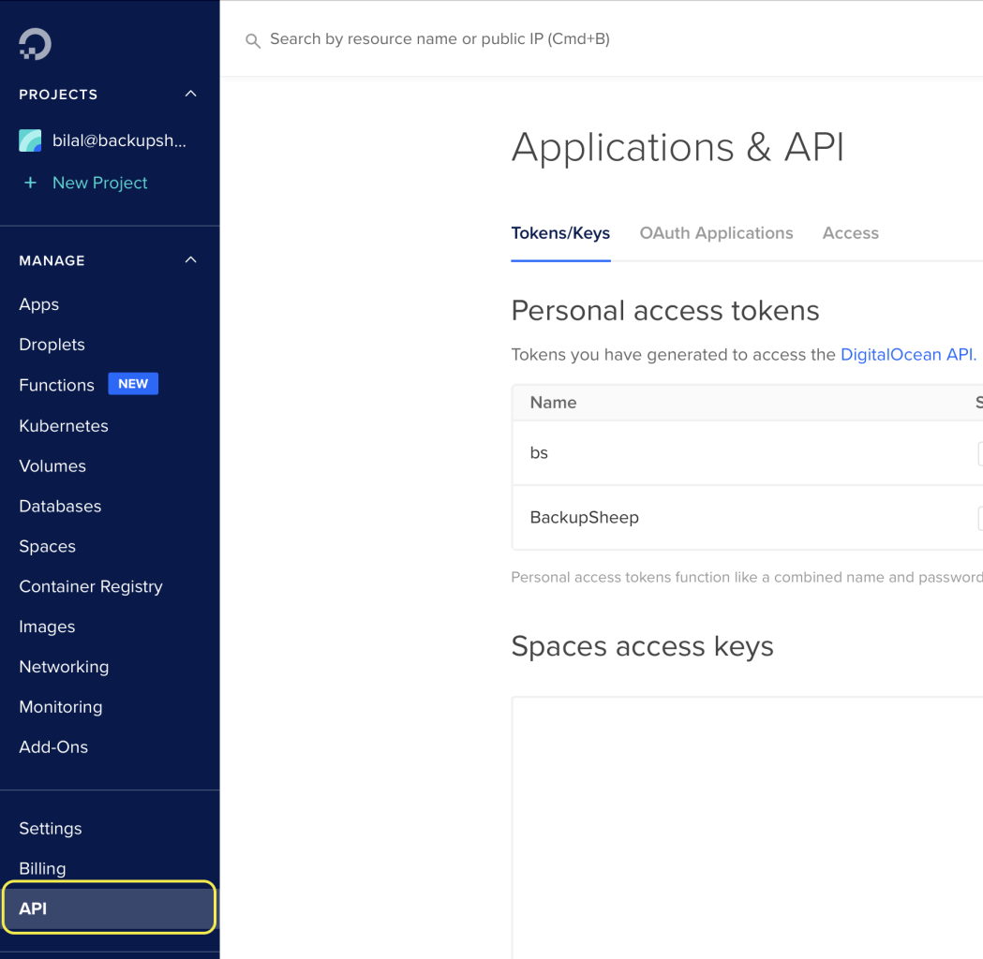The width and height of the screenshot is (983, 959).
Task: Click the Personal access tokens heading
Action: [x=665, y=311]
